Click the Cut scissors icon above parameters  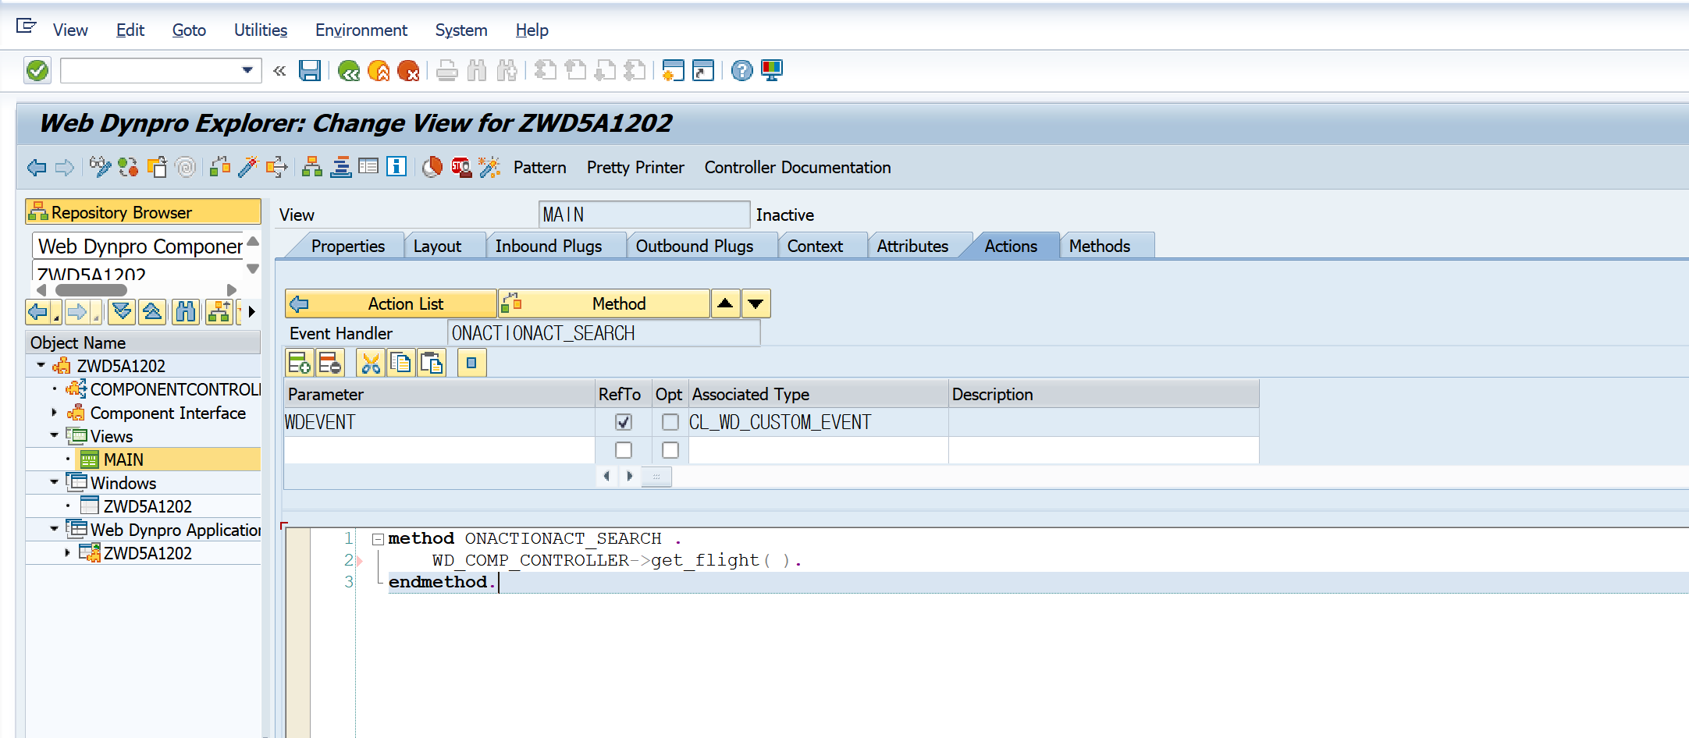pos(371,363)
